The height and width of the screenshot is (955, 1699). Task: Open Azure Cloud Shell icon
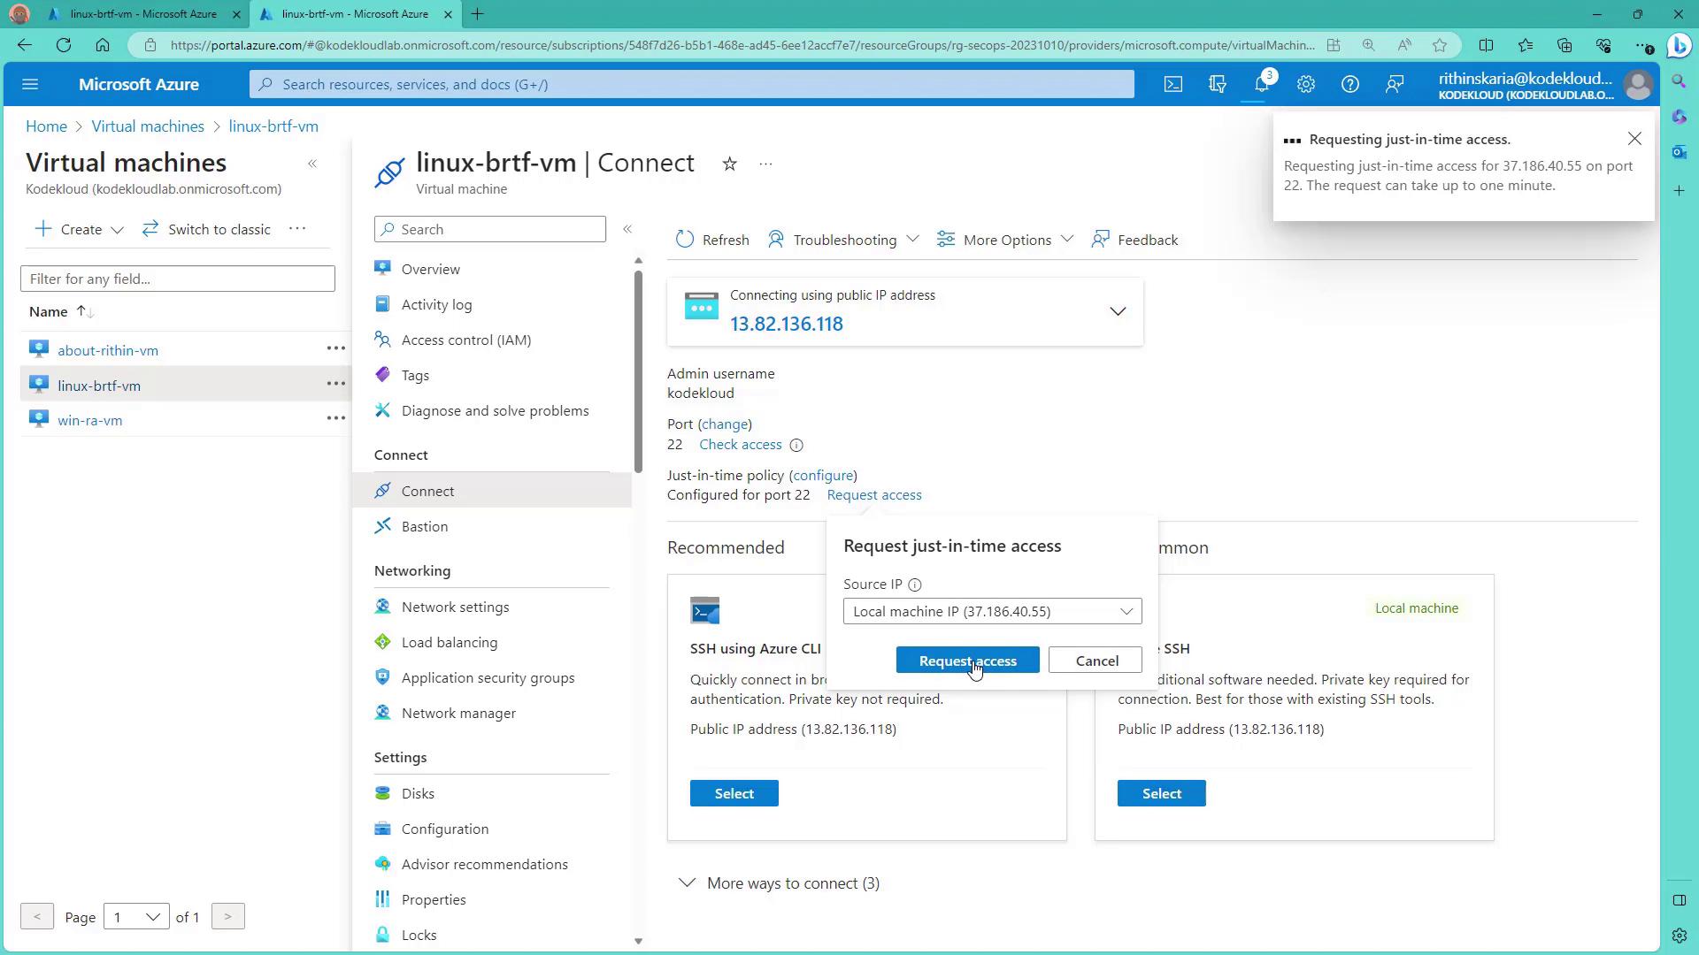pyautogui.click(x=1172, y=84)
